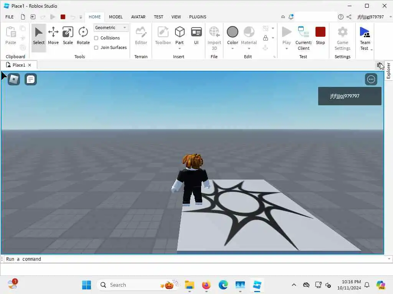The width and height of the screenshot is (393, 294).
Task: Open the collapsed Explorer side panel
Action: (x=388, y=71)
